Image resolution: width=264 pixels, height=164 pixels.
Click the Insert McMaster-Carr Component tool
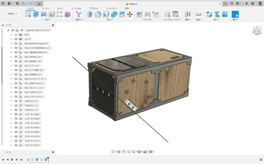tap(217, 15)
